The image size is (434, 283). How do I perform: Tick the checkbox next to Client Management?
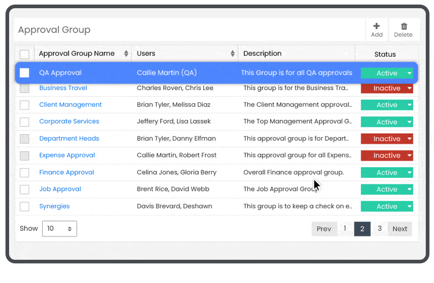[x=25, y=105]
